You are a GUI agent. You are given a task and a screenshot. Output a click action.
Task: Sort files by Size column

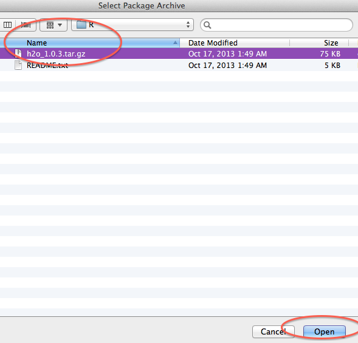319,42
